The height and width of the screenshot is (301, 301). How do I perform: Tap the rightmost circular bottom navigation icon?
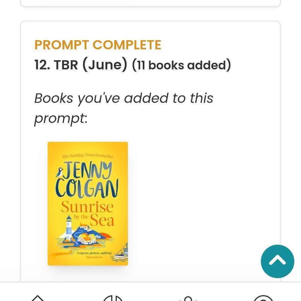click(263, 298)
